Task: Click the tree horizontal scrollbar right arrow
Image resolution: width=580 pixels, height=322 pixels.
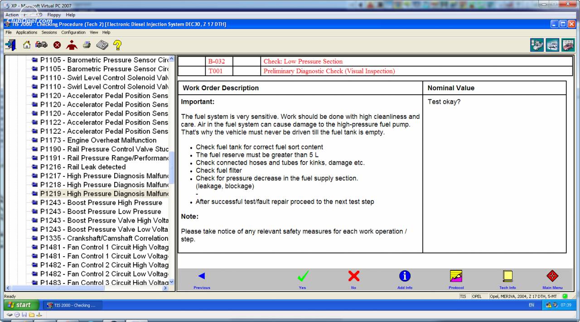Action: (165, 288)
